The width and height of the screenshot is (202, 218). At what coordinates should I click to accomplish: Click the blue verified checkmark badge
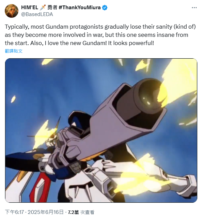tap(105, 8)
